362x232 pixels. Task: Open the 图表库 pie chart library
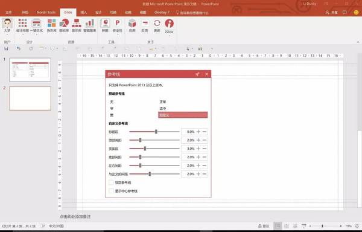tap(64, 25)
